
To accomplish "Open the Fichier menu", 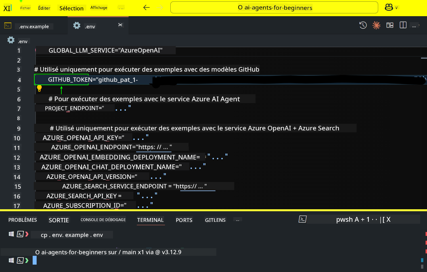I will [25, 8].
